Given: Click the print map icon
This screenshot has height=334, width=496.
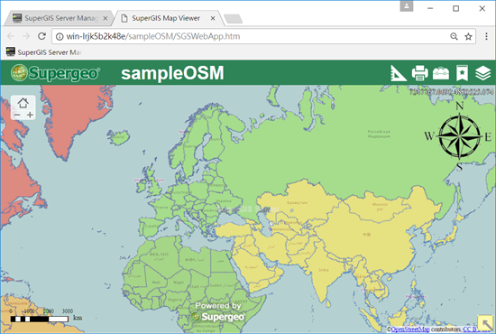Looking at the screenshot, I should (x=419, y=73).
